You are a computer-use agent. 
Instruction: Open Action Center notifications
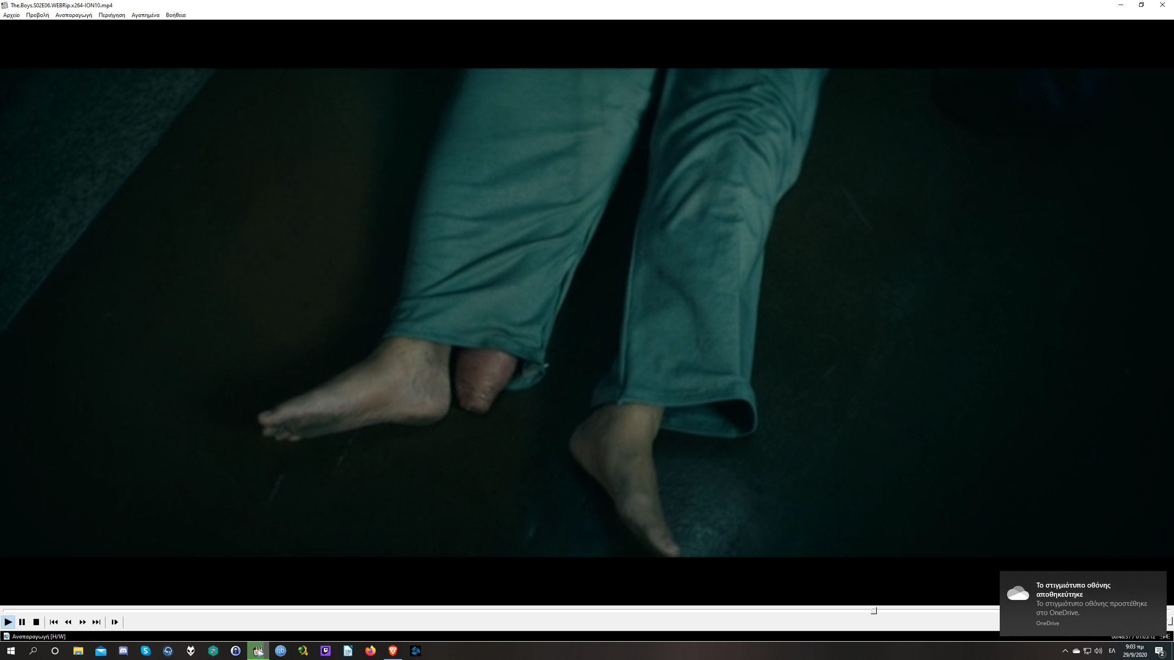point(1160,651)
